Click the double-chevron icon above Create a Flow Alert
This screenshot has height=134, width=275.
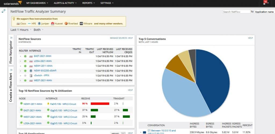pos(11,70)
